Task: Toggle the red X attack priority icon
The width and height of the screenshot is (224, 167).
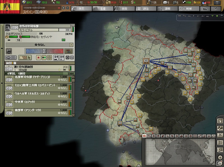Action: click(x=38, y=58)
